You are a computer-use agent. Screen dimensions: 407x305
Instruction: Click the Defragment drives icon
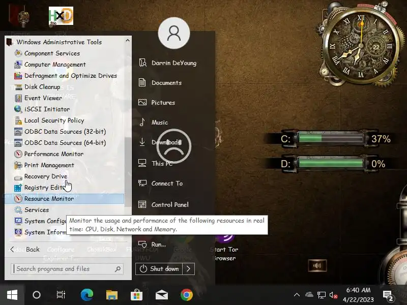pyautogui.click(x=18, y=75)
